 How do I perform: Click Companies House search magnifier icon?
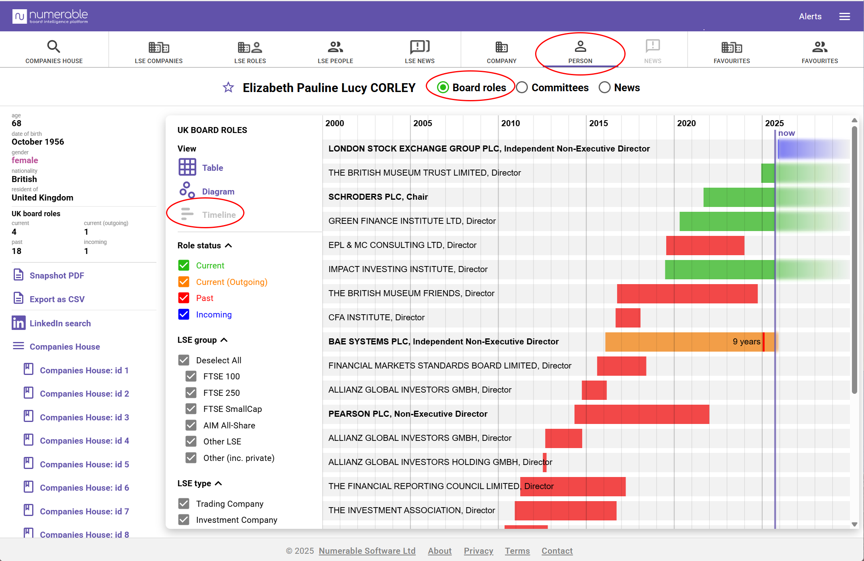[53, 47]
